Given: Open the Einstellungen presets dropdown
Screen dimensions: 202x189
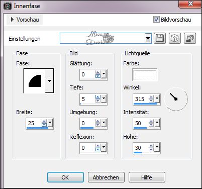Looking at the screenshot, I should (x=148, y=38).
